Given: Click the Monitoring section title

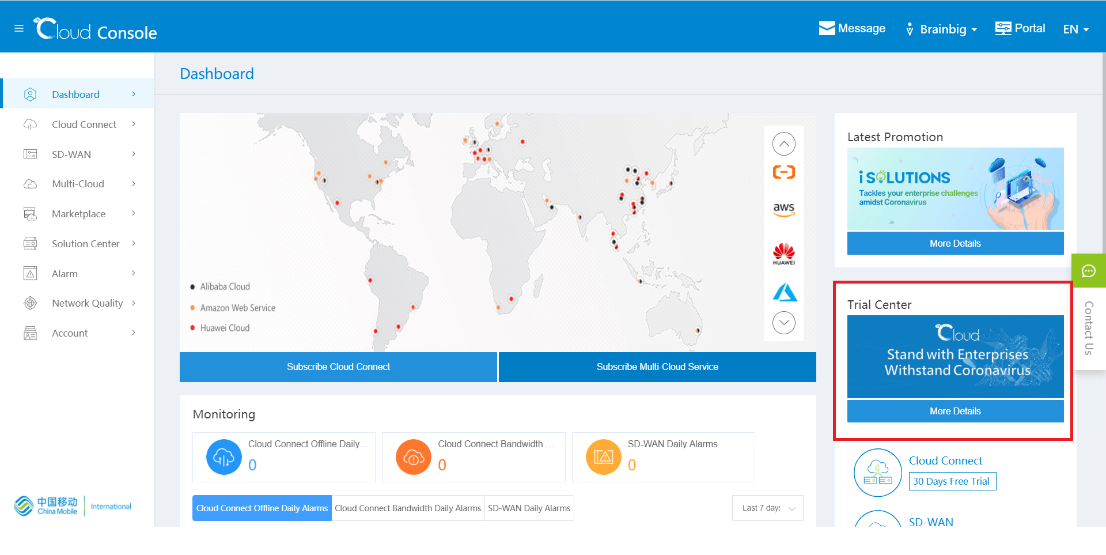Looking at the screenshot, I should click(224, 414).
